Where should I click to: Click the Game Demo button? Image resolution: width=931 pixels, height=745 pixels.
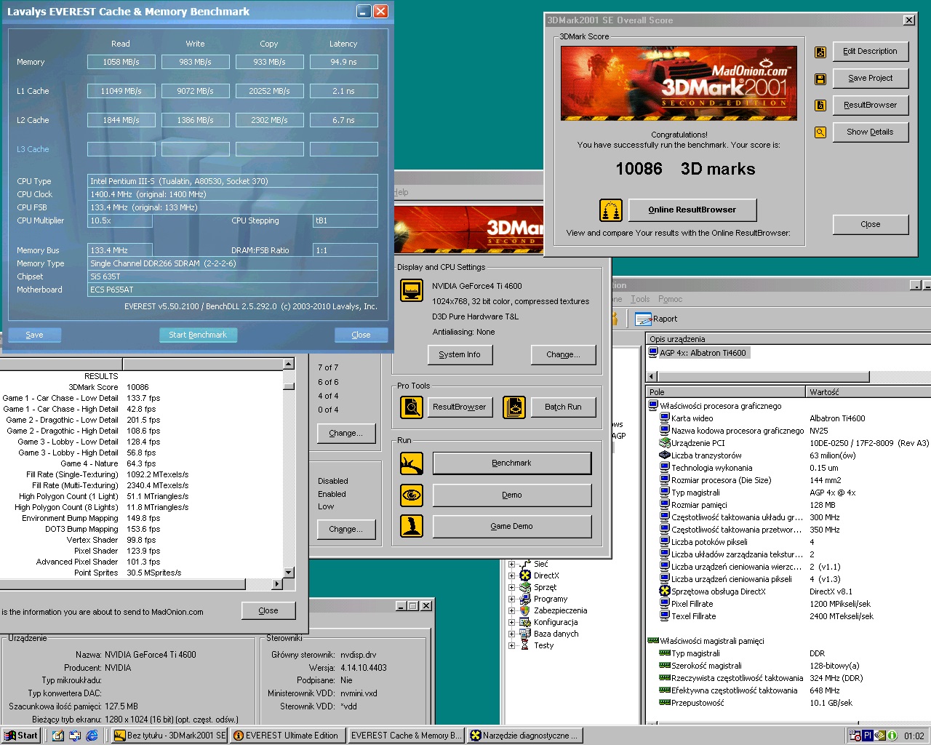[x=511, y=526]
